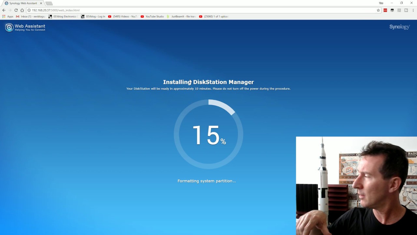Open the TubeBuddy 'tb' extension icon
417x235 pixels.
406,10
